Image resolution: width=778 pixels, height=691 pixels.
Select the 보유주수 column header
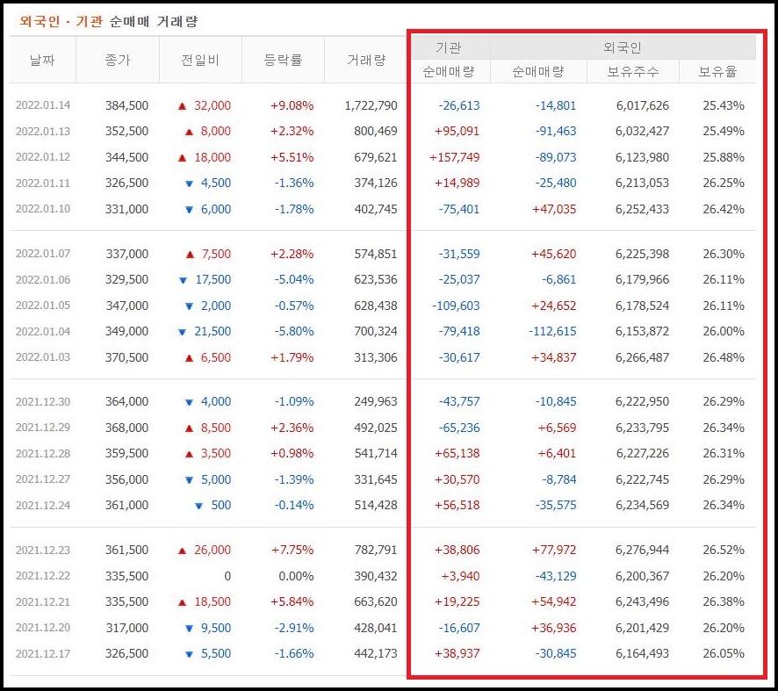(x=633, y=72)
